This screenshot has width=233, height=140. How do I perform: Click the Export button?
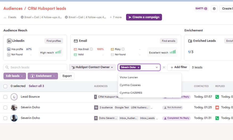[x=67, y=76]
